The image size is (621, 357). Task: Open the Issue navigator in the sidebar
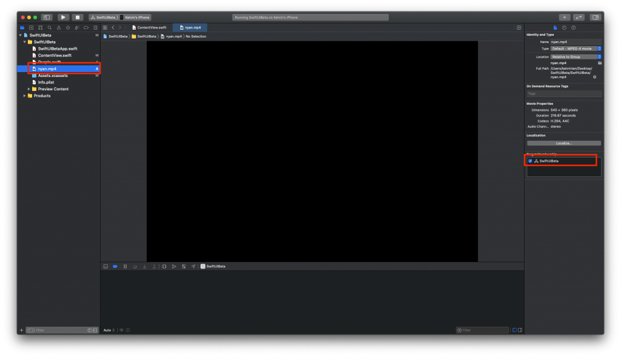pyautogui.click(x=59, y=27)
